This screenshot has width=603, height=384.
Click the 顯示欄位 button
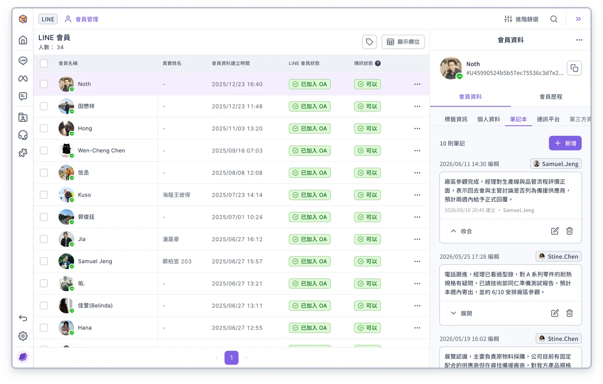click(403, 42)
